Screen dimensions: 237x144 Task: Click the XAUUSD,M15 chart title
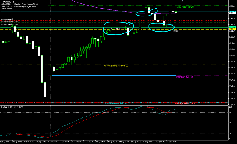coord(8,2)
